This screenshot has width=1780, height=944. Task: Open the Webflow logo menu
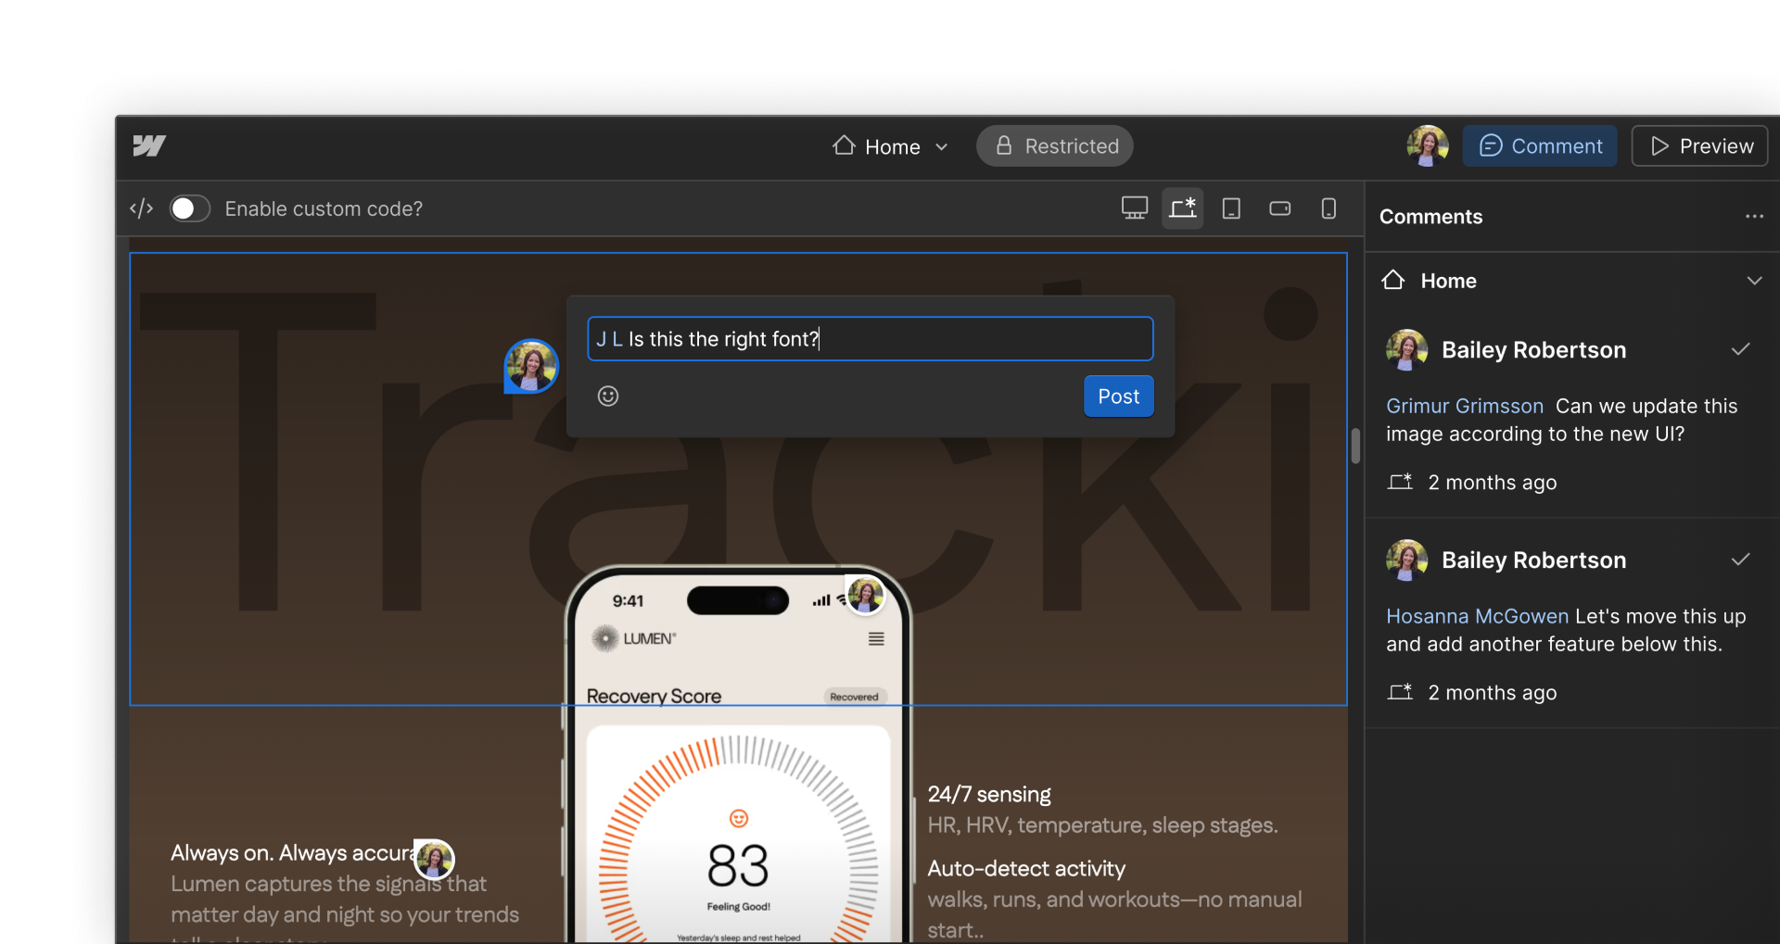click(149, 145)
